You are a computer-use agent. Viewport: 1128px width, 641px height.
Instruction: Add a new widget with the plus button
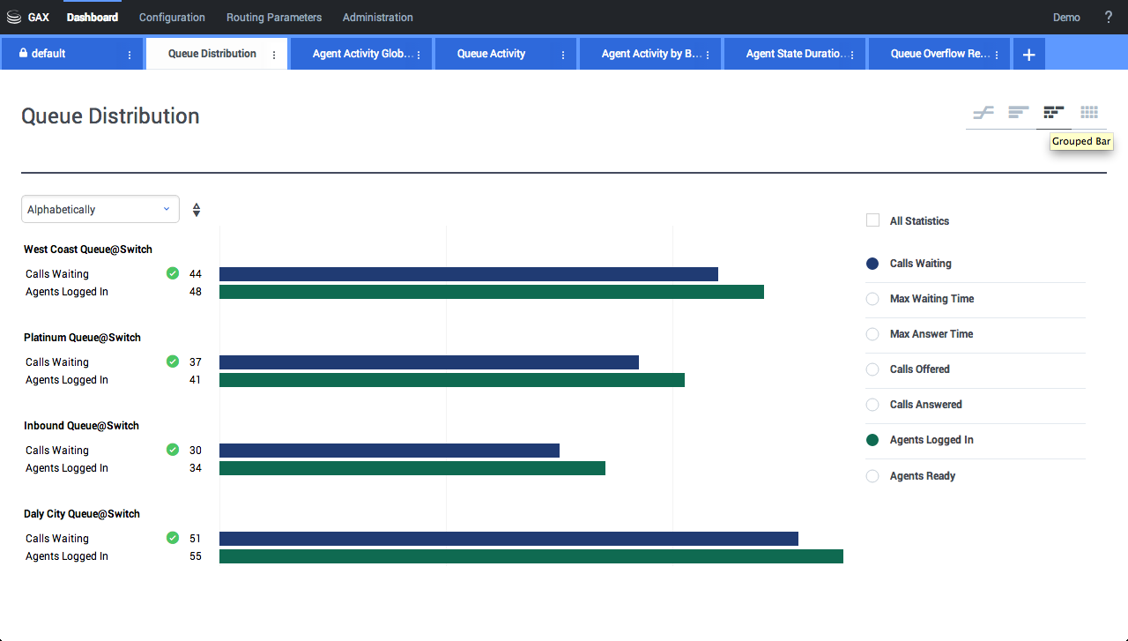coord(1028,53)
